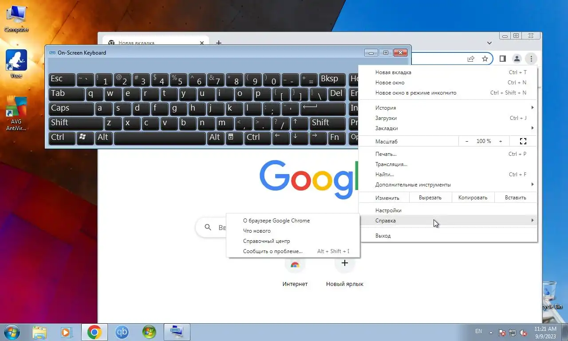Open Настройки from the Chrome menu
Screen dimensions: 568x341
pyautogui.click(x=448, y=210)
